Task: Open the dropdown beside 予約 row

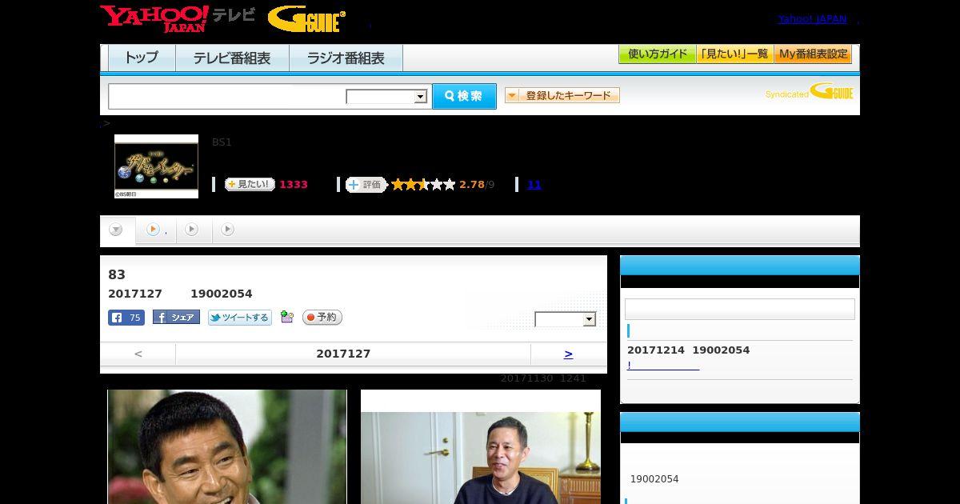Action: tap(566, 319)
